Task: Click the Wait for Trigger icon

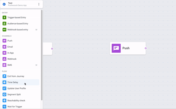Action: (4, 107)
